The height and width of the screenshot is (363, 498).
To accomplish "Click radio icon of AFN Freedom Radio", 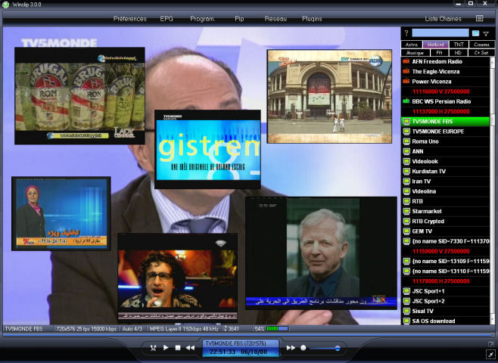I will [406, 61].
